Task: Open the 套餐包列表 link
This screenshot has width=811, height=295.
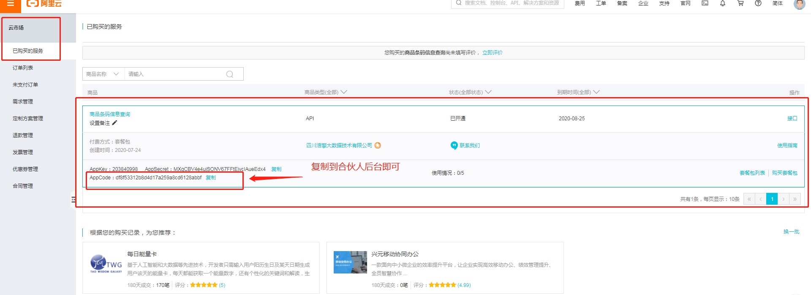Action: point(752,173)
